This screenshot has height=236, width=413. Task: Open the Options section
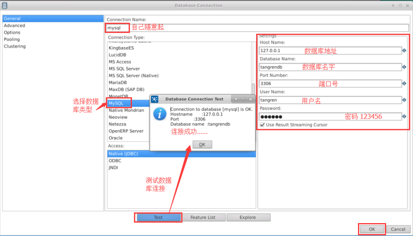pyautogui.click(x=12, y=32)
